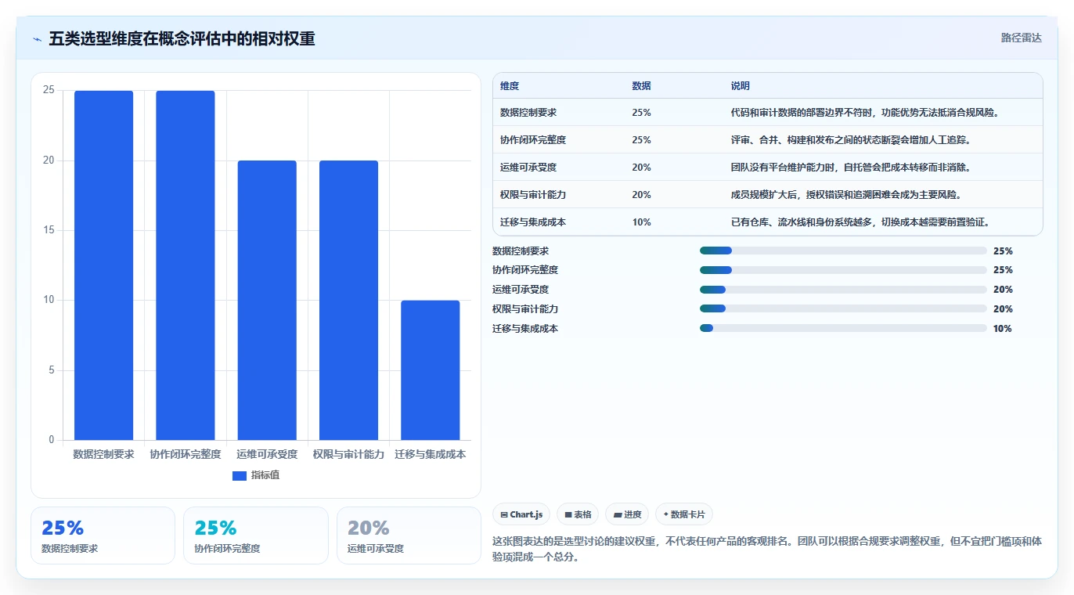1074x595 pixels.
Task: Click the 协作闭环完整度 bar in chart
Action: tap(186, 265)
